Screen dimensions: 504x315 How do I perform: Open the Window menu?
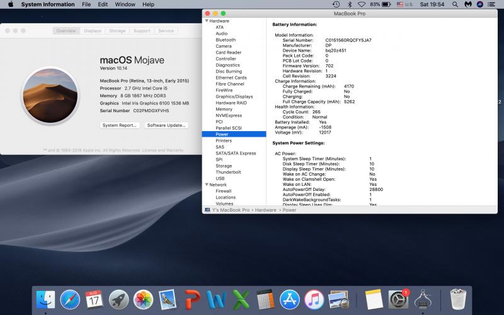click(125, 4)
